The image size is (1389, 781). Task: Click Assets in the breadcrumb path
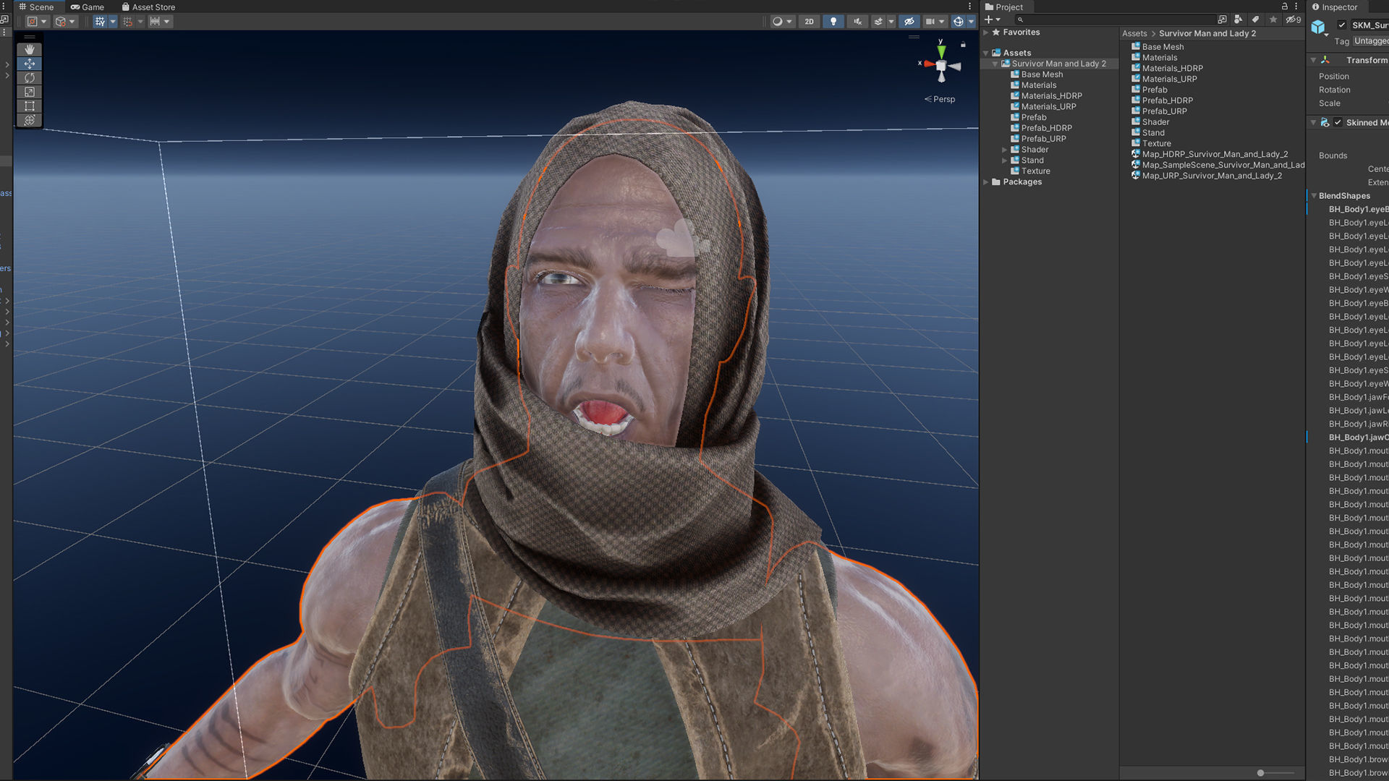click(1134, 33)
